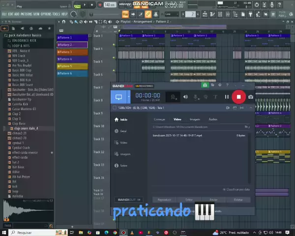
Task: Click the screen recording mode monitor icon
Action: 118,97
